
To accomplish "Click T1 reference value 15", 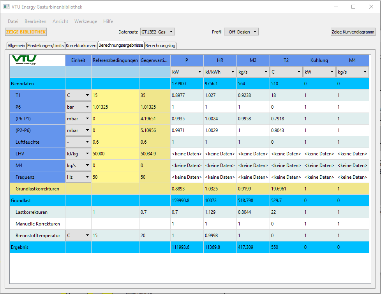I will [x=115, y=95].
